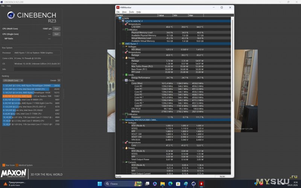This screenshot has width=301, height=188.
Task: Open HWMonitor View menu
Action: point(124,12)
